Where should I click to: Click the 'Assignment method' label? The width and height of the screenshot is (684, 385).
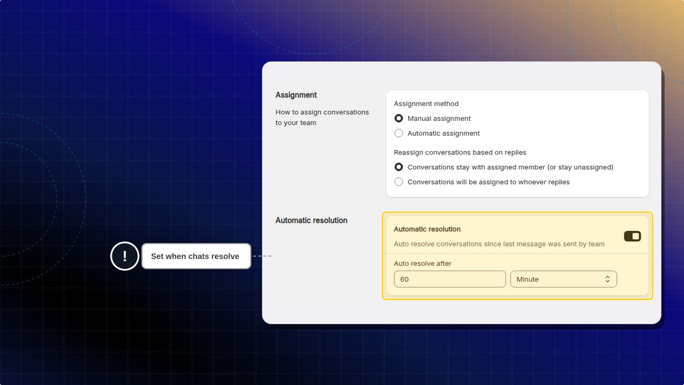(x=426, y=104)
